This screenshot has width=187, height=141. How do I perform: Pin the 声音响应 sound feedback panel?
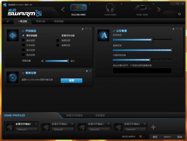coord(83,29)
